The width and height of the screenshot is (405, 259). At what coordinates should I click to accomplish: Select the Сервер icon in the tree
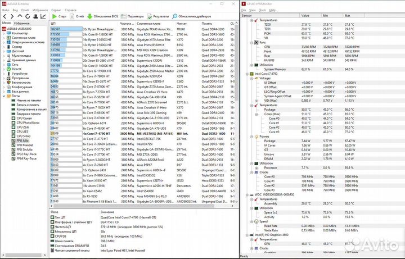pos(9,47)
